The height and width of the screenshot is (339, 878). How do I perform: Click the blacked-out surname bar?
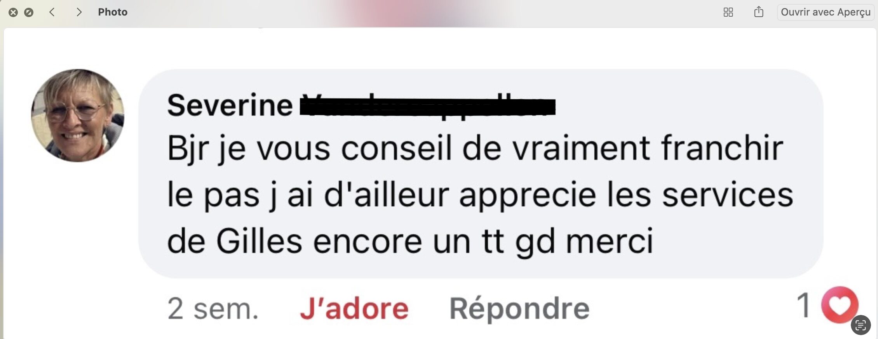[428, 107]
